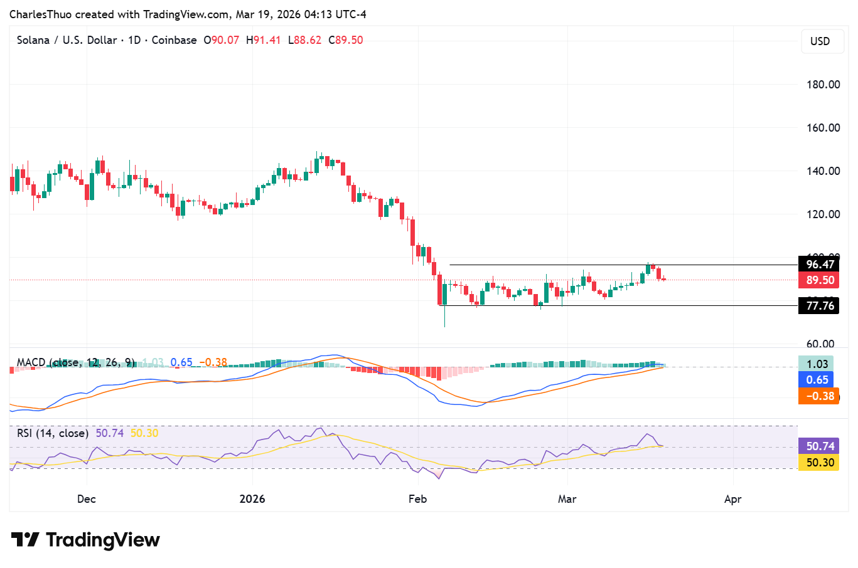The width and height of the screenshot is (858, 568).
Task: Select the orange -0.38 signal line value badge
Action: (818, 396)
